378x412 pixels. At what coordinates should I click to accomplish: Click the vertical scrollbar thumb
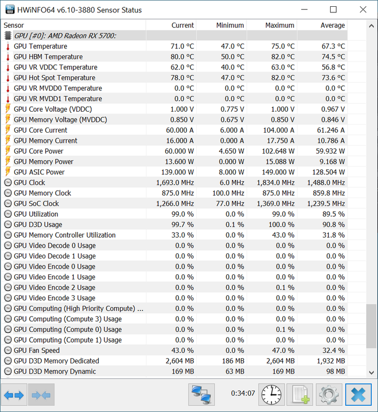coord(371,326)
